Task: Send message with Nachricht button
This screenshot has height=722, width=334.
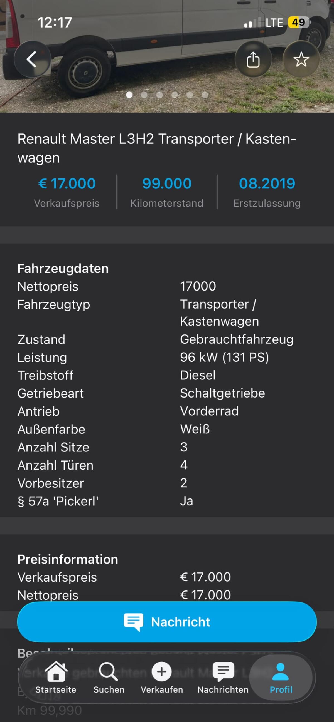Action: (167, 622)
